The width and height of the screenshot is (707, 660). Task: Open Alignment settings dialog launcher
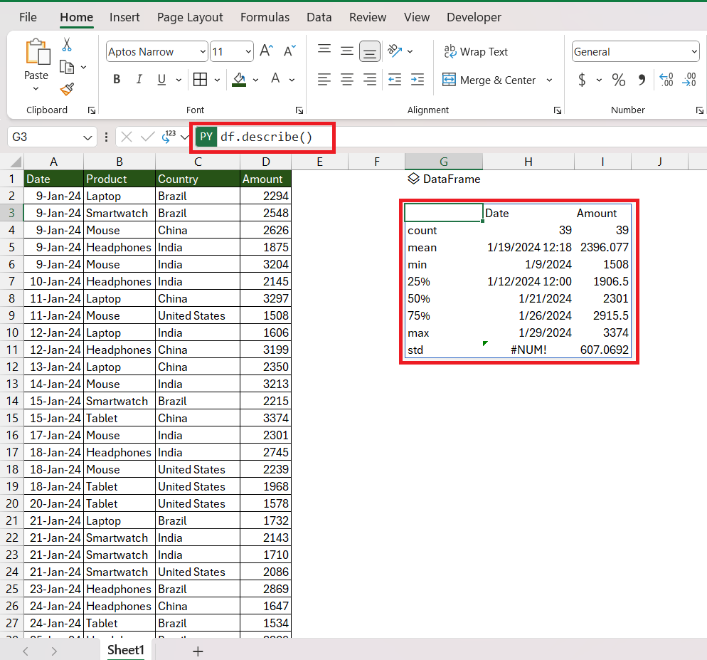[558, 110]
